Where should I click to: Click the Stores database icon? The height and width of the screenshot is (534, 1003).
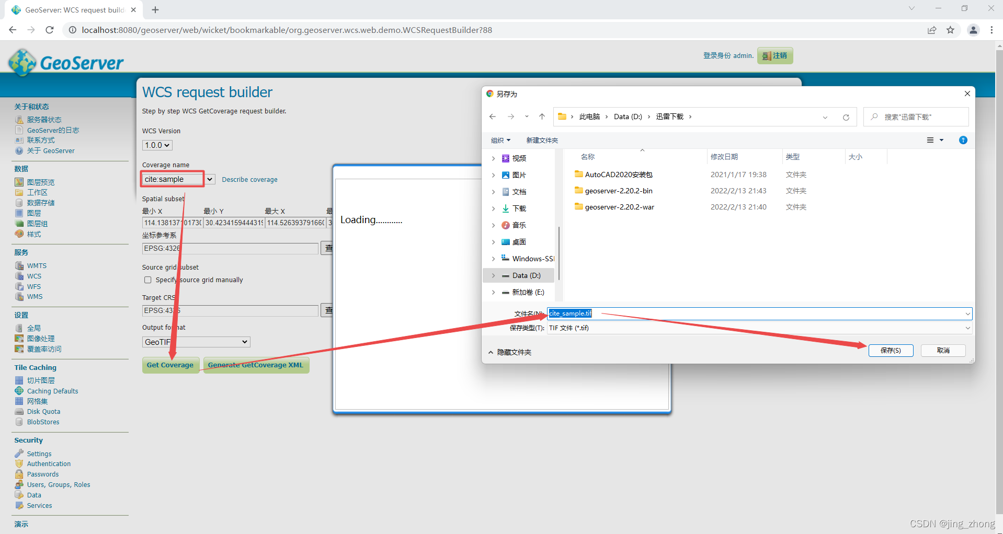point(19,203)
